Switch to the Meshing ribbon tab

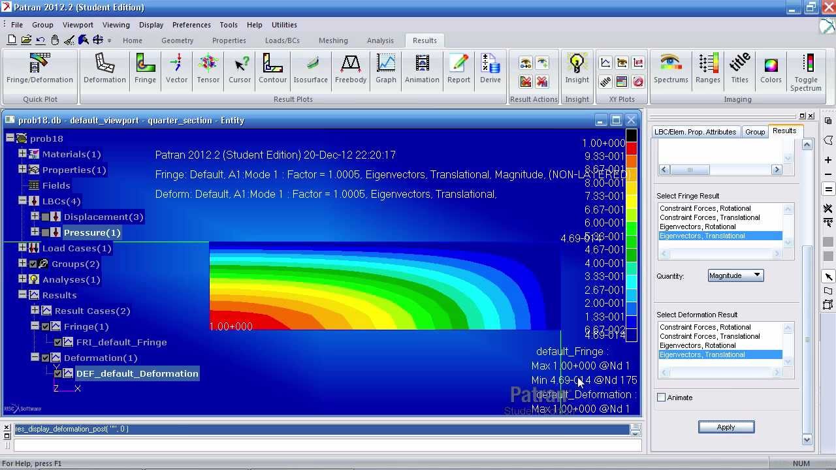(333, 40)
